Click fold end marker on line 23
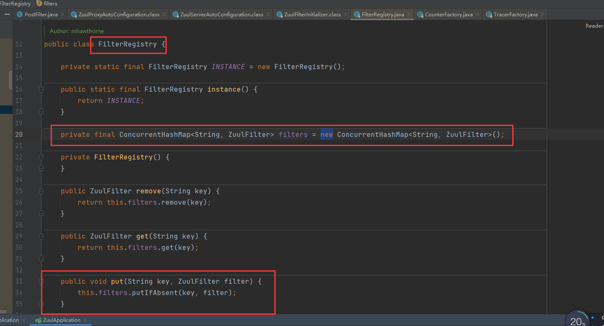 pos(41,168)
